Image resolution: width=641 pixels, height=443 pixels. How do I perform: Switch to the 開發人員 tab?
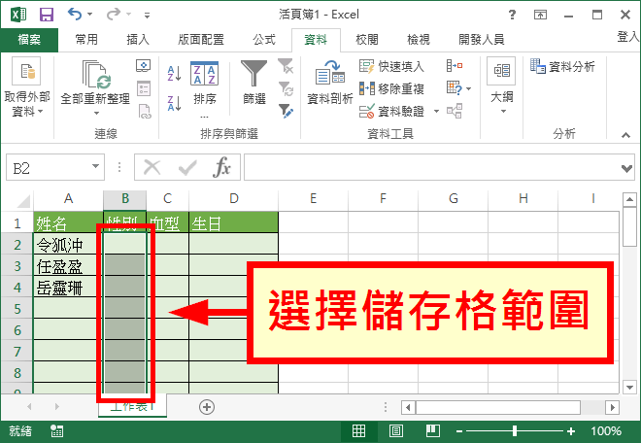pyautogui.click(x=482, y=40)
